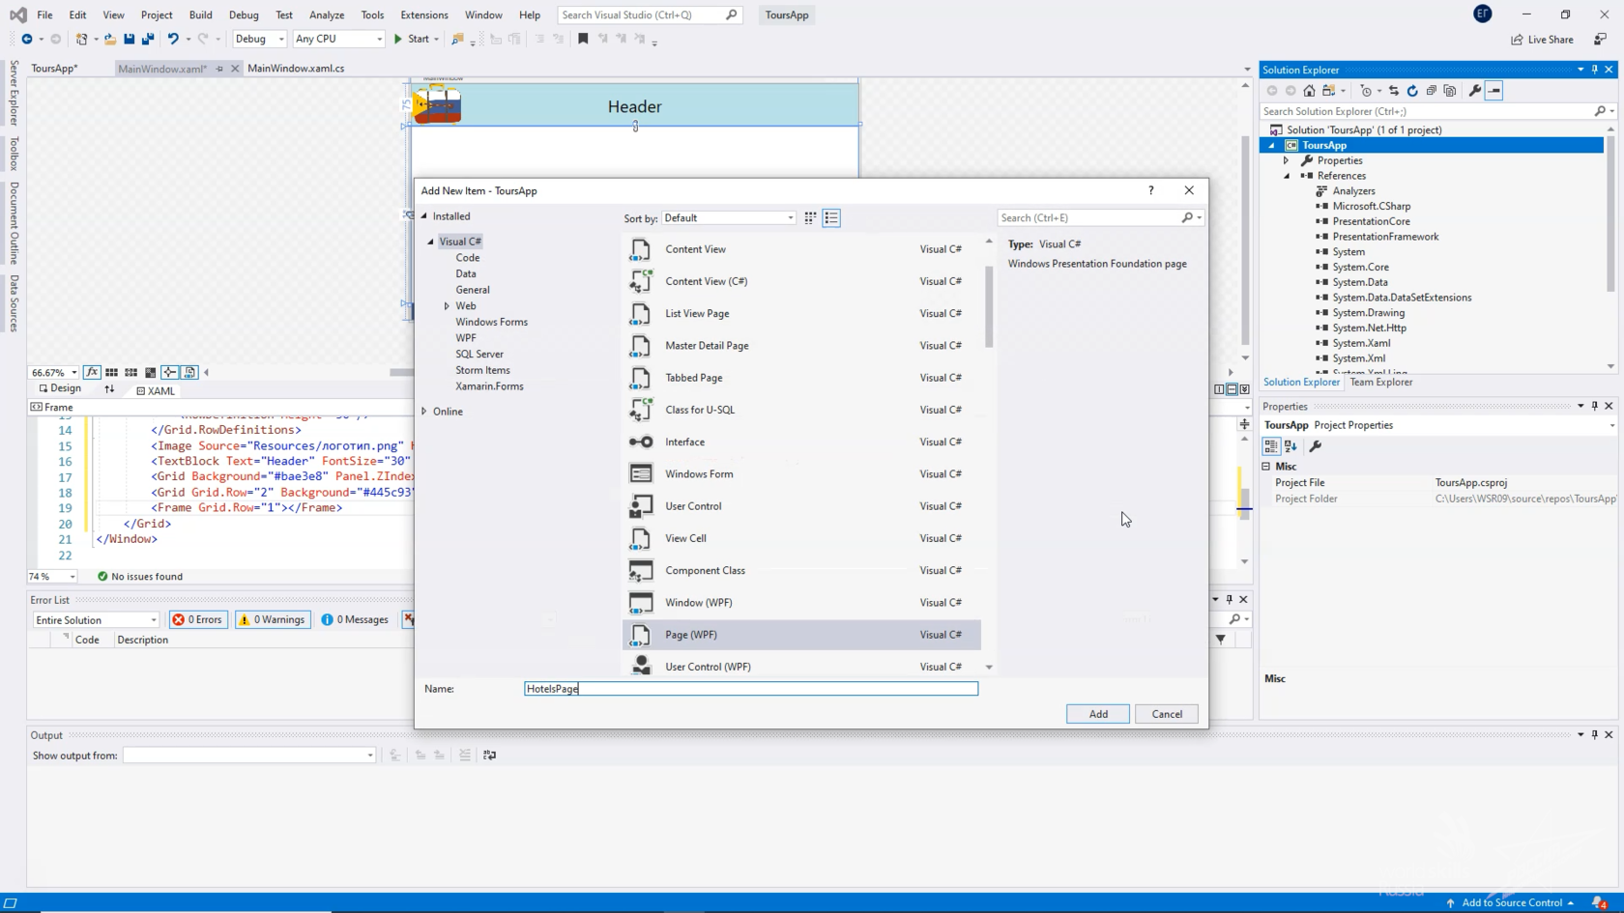Click the Pending Changes Filter clock icon

[x=1366, y=91]
